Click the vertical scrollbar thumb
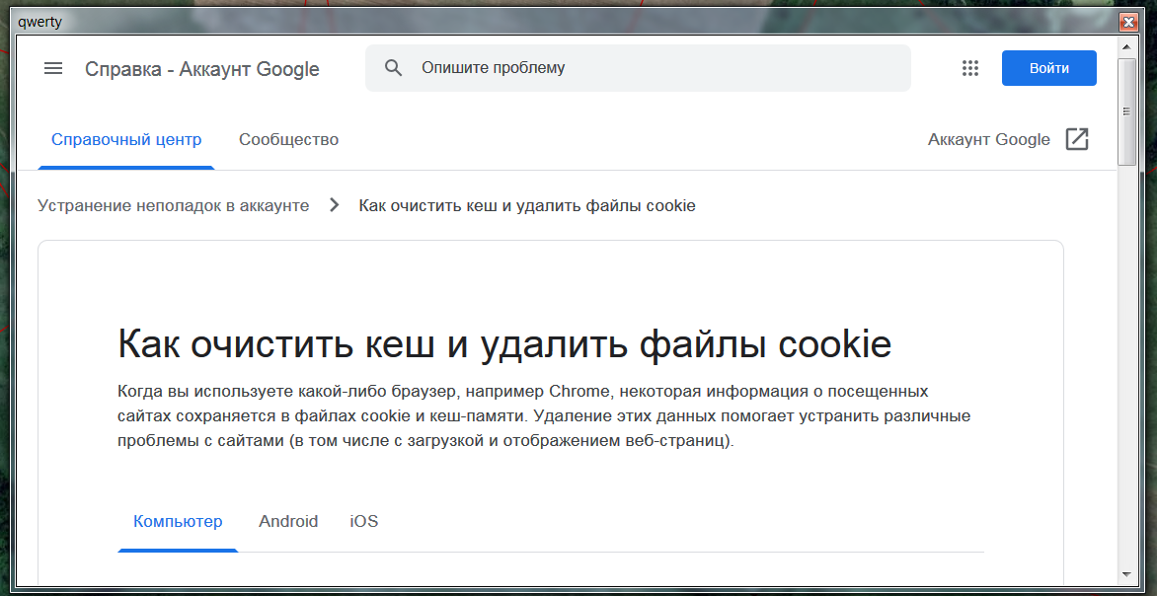This screenshot has height=596, width=1157. pyautogui.click(x=1126, y=111)
